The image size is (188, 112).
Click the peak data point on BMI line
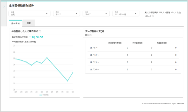(x=47, y=58)
